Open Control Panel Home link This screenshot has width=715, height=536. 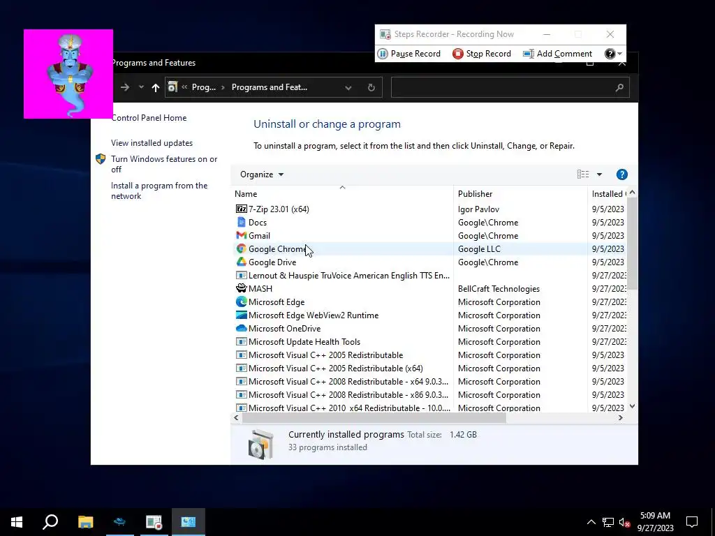coord(149,118)
